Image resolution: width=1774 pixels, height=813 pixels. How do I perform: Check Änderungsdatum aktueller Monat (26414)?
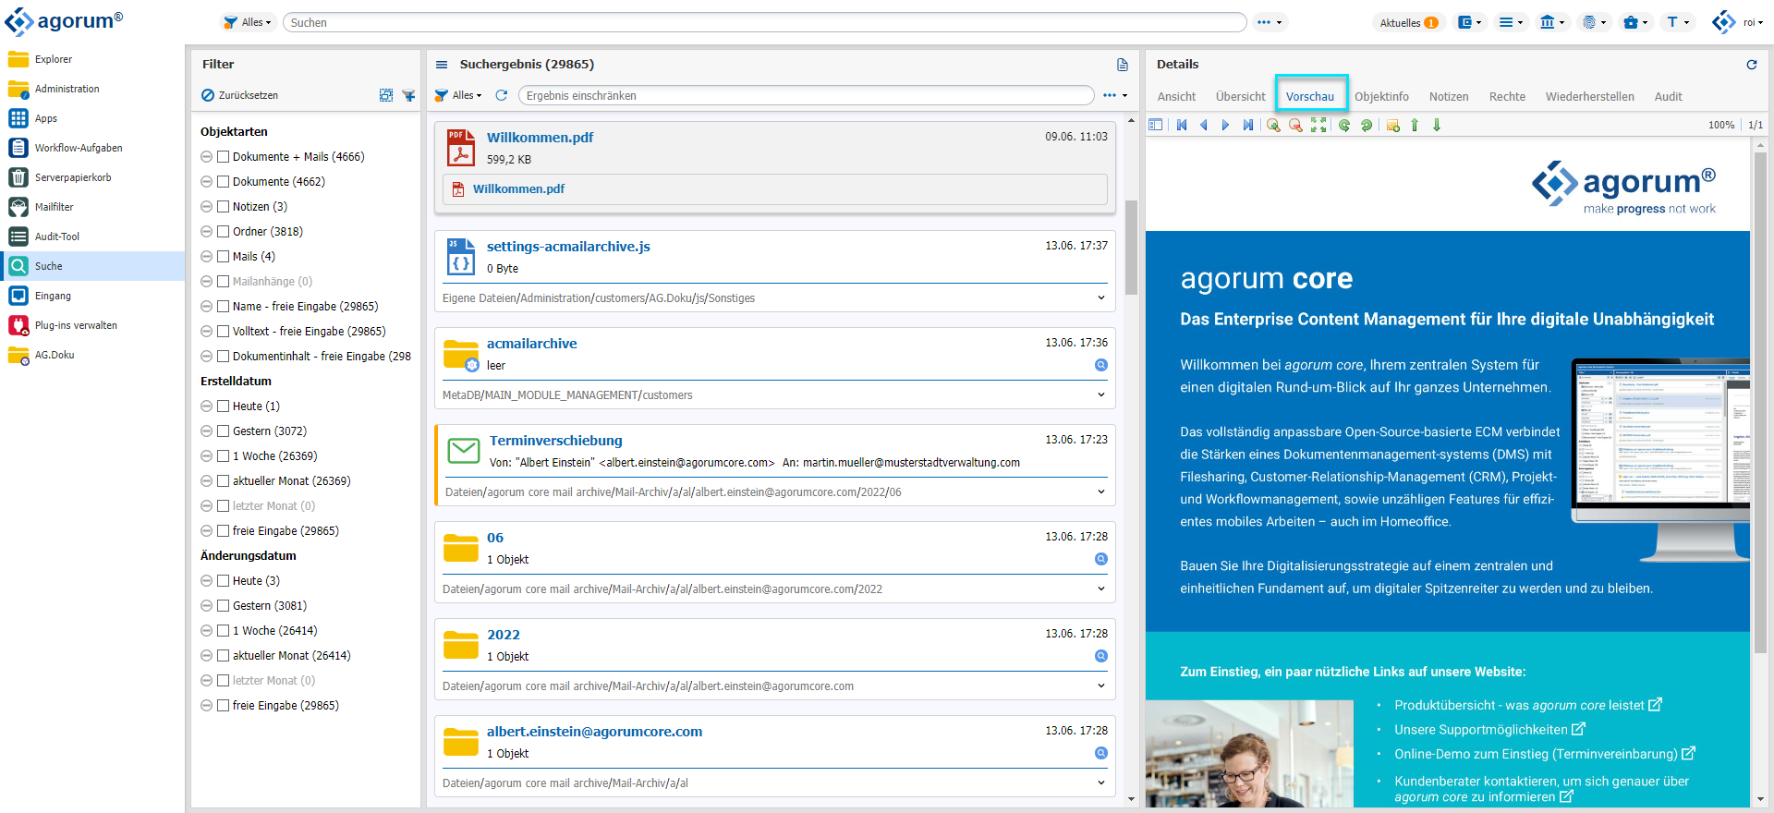[223, 656]
